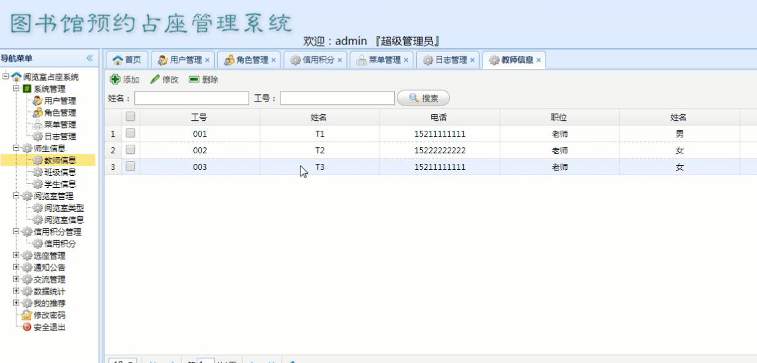
Task: Click the name cell T3
Action: coord(320,167)
